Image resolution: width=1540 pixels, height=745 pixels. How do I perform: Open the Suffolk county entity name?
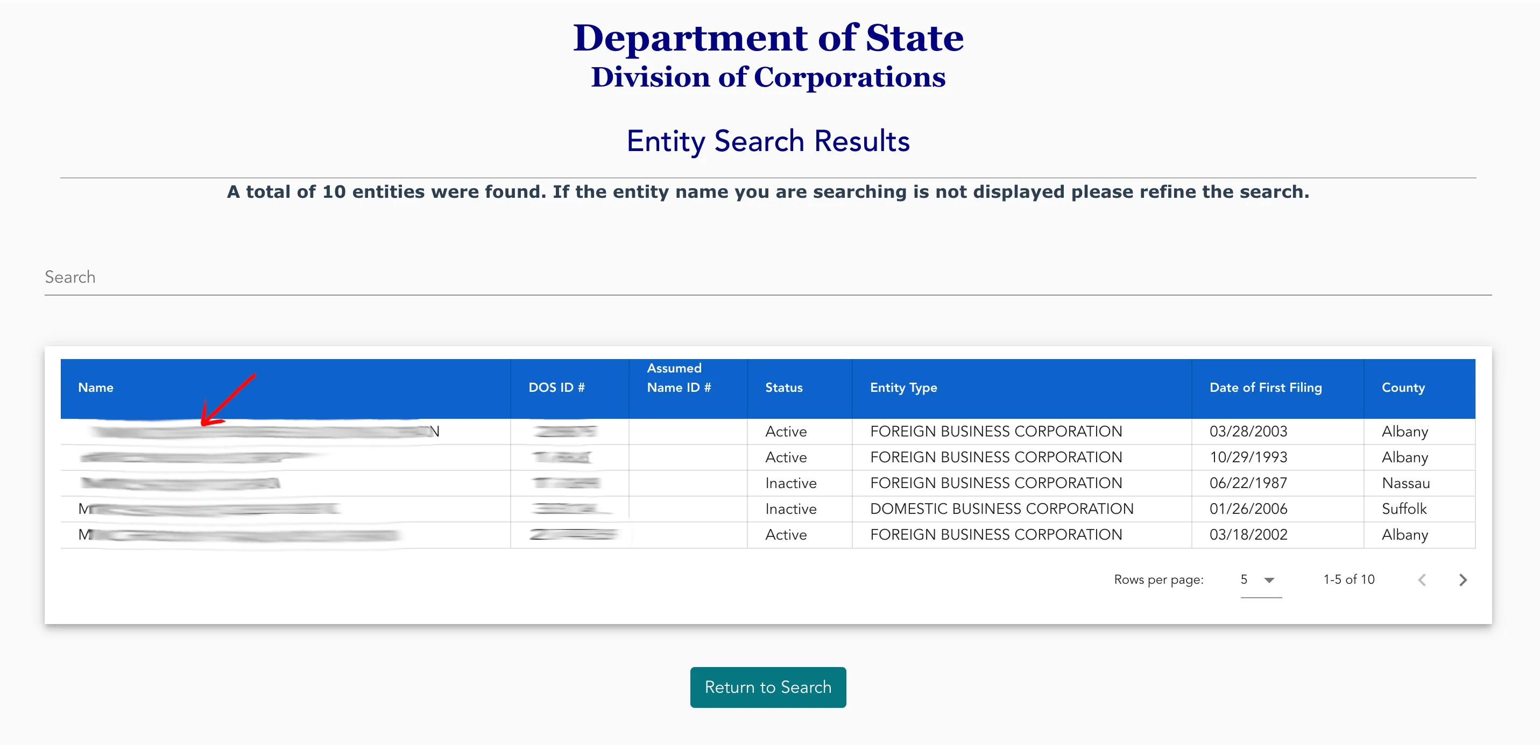(x=209, y=508)
